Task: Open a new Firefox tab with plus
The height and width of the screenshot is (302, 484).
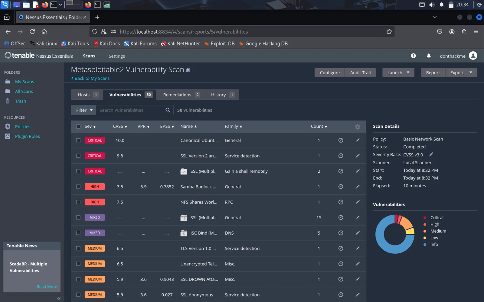Action: point(97,18)
